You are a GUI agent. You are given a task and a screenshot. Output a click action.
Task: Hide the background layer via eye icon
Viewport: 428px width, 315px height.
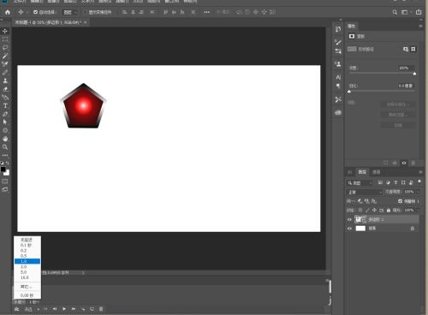tap(349, 229)
